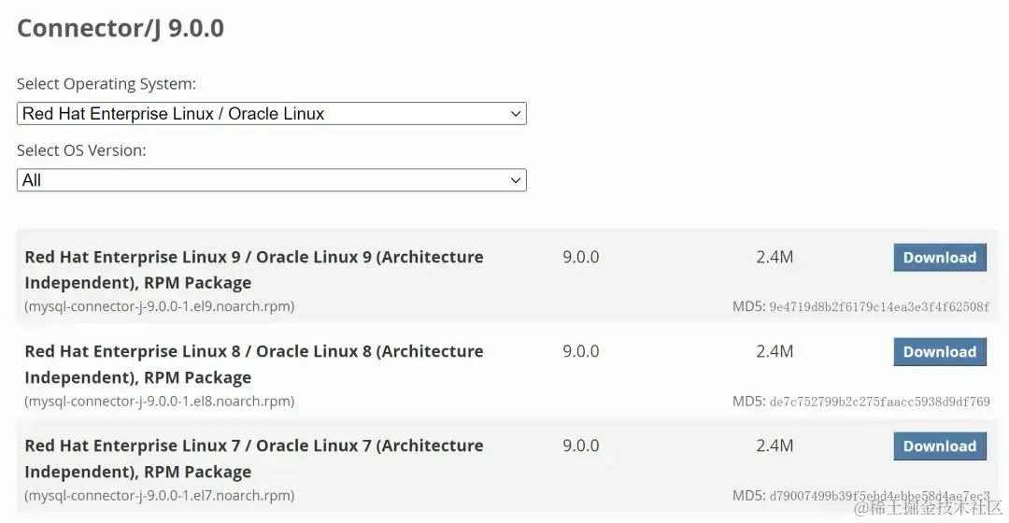The image size is (1009, 523).
Task: Click the Red Hat Enterprise Linux 7 package title
Action: 253,459
